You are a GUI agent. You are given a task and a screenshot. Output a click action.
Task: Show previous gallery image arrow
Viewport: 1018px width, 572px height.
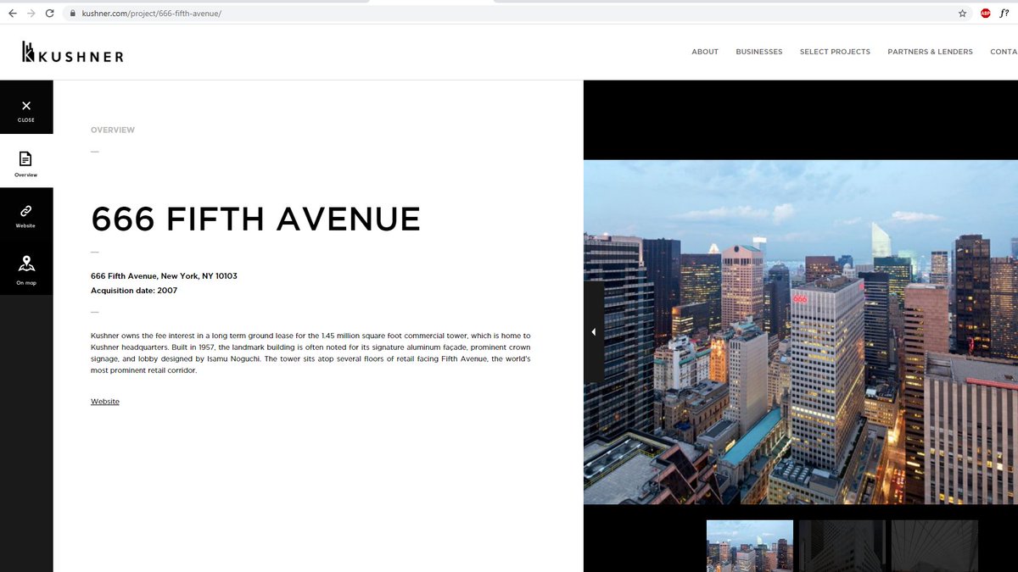pyautogui.click(x=594, y=332)
